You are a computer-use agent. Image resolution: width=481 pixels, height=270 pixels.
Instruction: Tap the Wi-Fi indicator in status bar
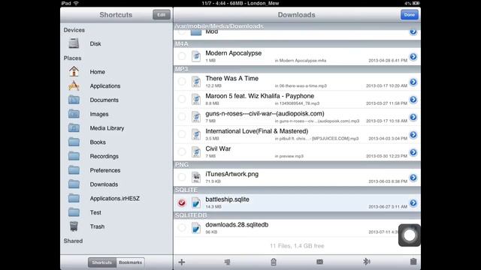76,3
